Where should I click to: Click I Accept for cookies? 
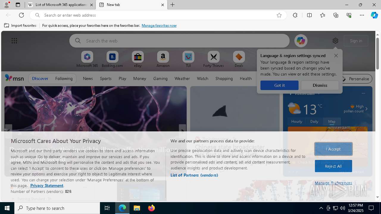333,149
